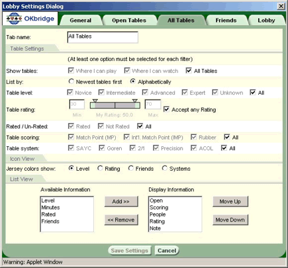Select the Alphabetically radio button
The image size is (288, 268).
[x=132, y=81]
